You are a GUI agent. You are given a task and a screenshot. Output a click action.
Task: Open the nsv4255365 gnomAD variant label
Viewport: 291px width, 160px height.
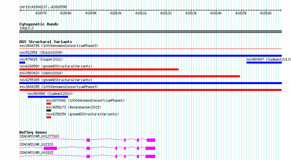click(56, 80)
